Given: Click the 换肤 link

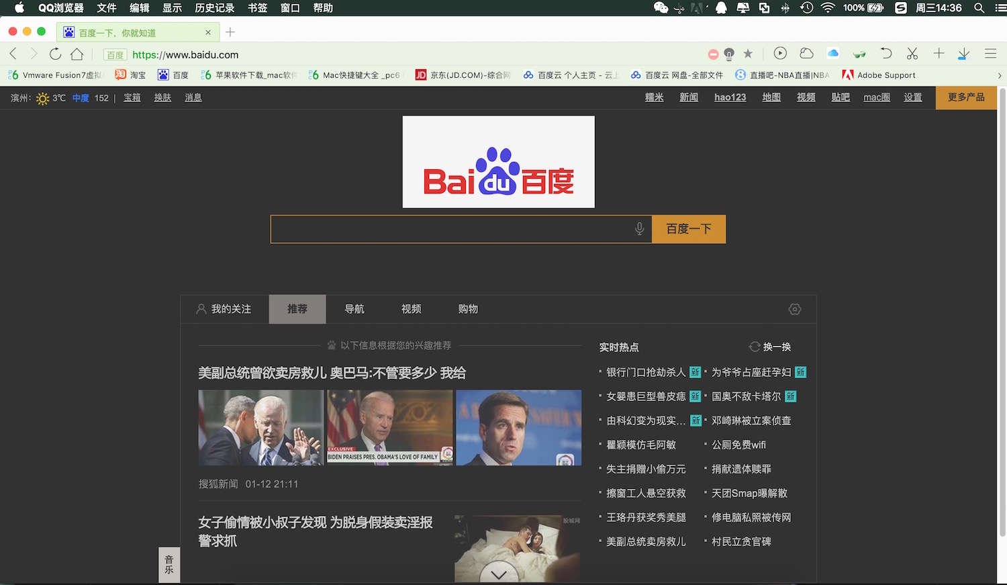Looking at the screenshot, I should (x=163, y=97).
